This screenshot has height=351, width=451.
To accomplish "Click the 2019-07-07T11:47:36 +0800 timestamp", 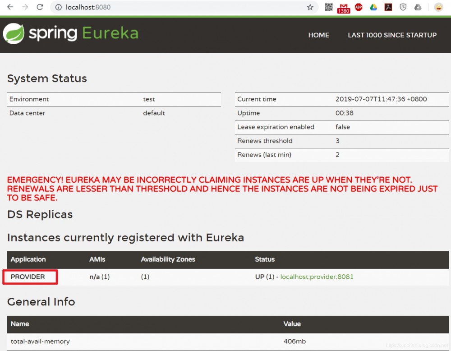I will click(381, 99).
